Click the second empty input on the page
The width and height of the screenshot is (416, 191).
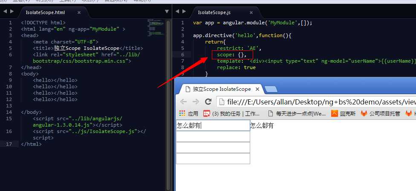(213, 136)
